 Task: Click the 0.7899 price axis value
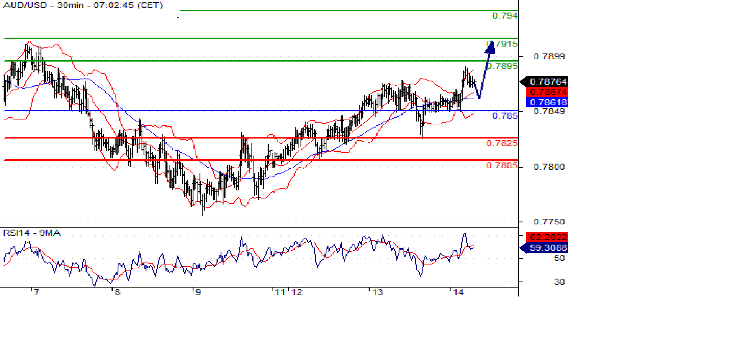pyautogui.click(x=549, y=57)
